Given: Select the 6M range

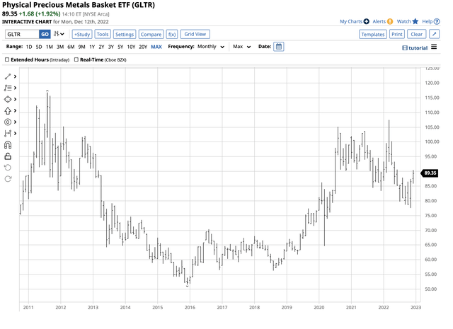Looking at the screenshot, I should coord(71,47).
